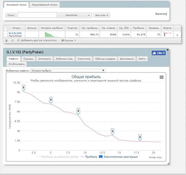Open the PartyPoker network dropdown

tap(75, 15)
